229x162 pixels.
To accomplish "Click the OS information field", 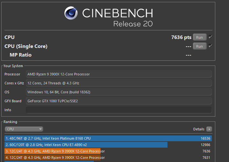I will (x=118, y=92).
